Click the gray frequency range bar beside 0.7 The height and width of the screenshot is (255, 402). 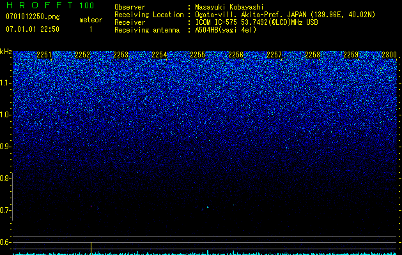(13, 196)
